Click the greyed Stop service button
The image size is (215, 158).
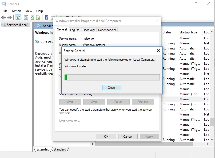pos(94,102)
